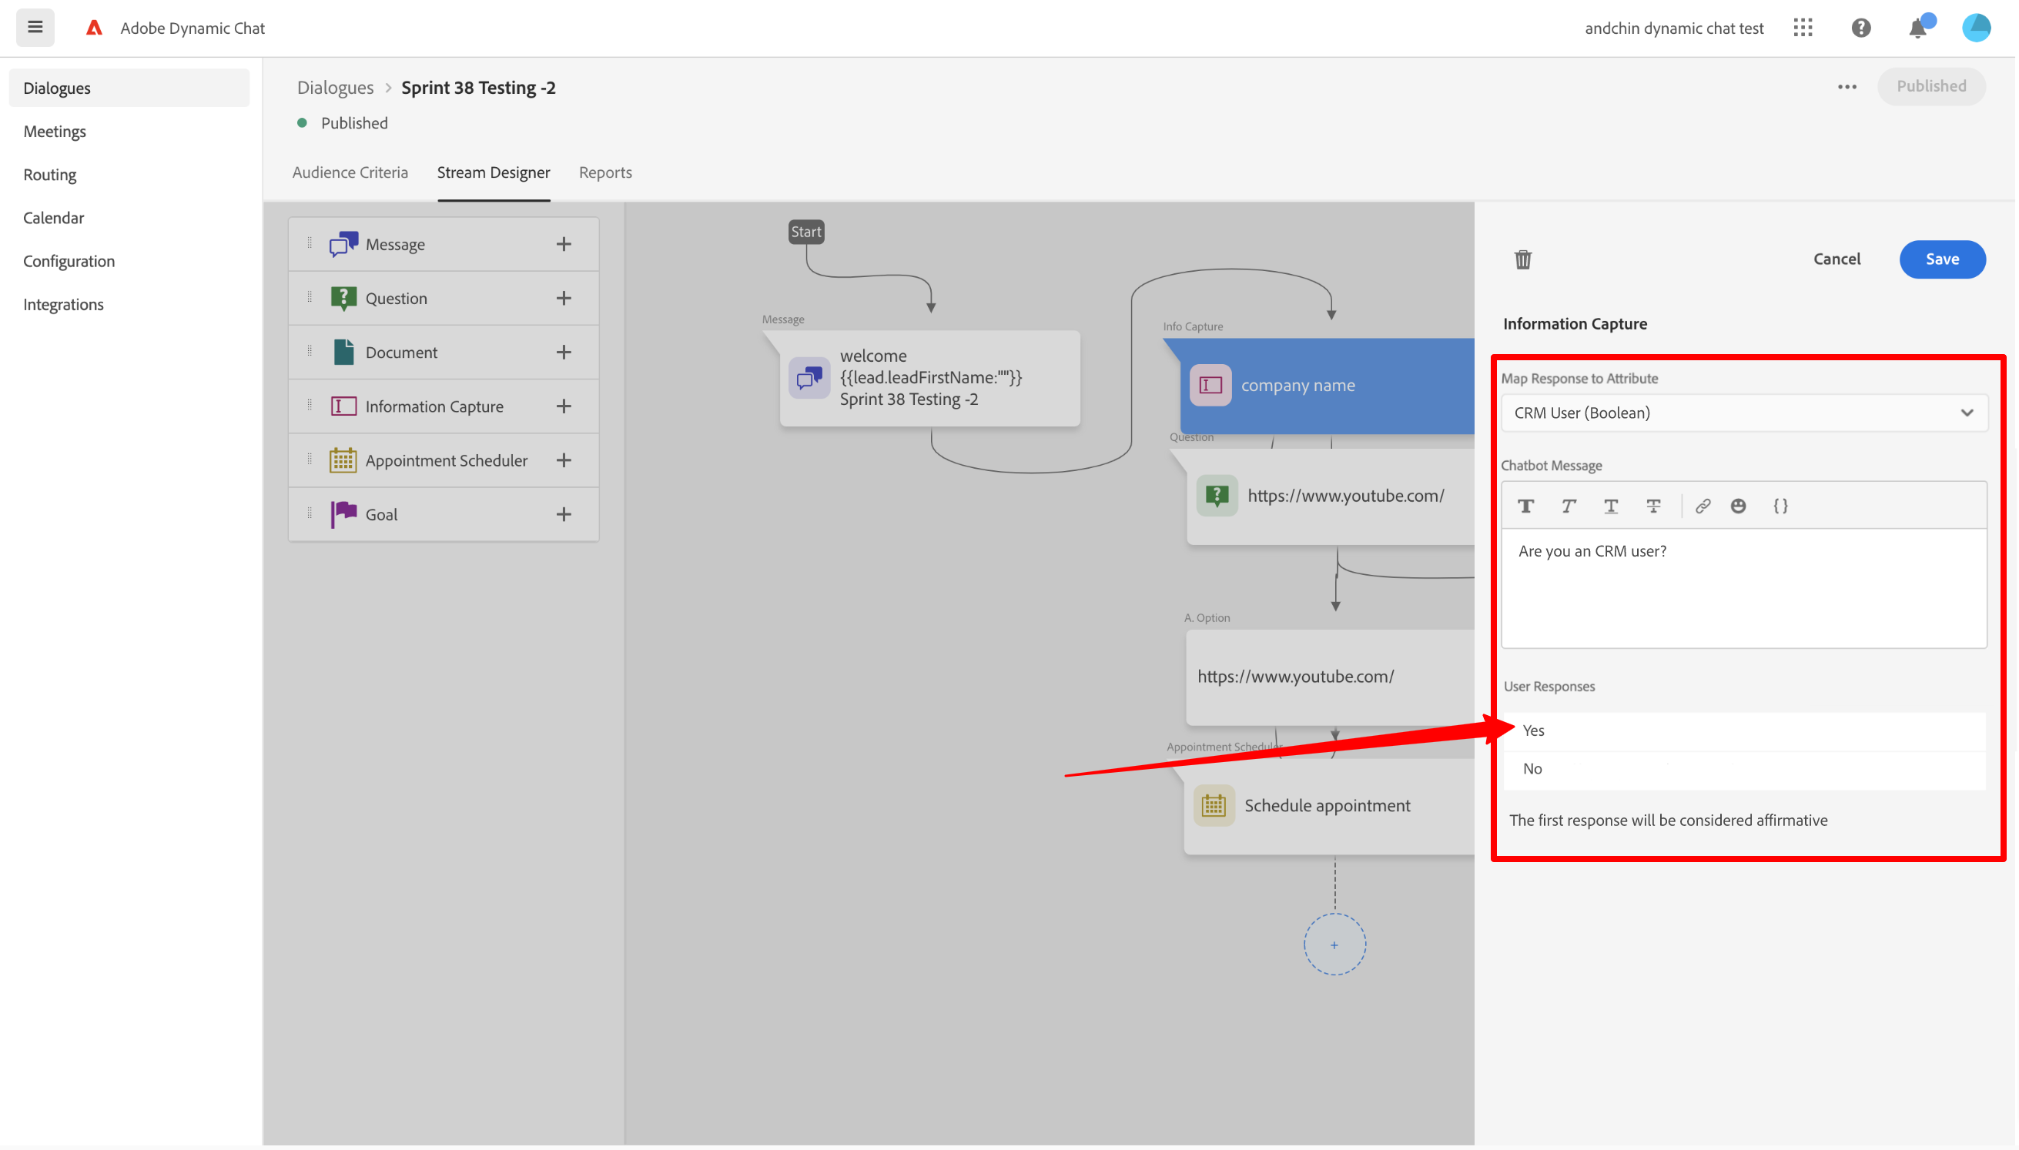Viewport: 2019px width, 1150px height.
Task: Select the Appointment Scheduler icon in the sidebar
Action: 343,460
